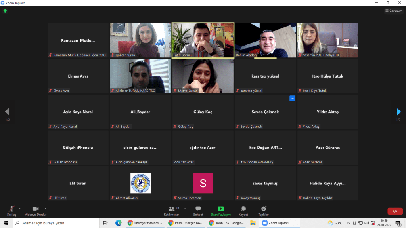This screenshot has height=228, width=406.
Task: Expand arrow next to Katılımcılar
Action: (x=185, y=209)
